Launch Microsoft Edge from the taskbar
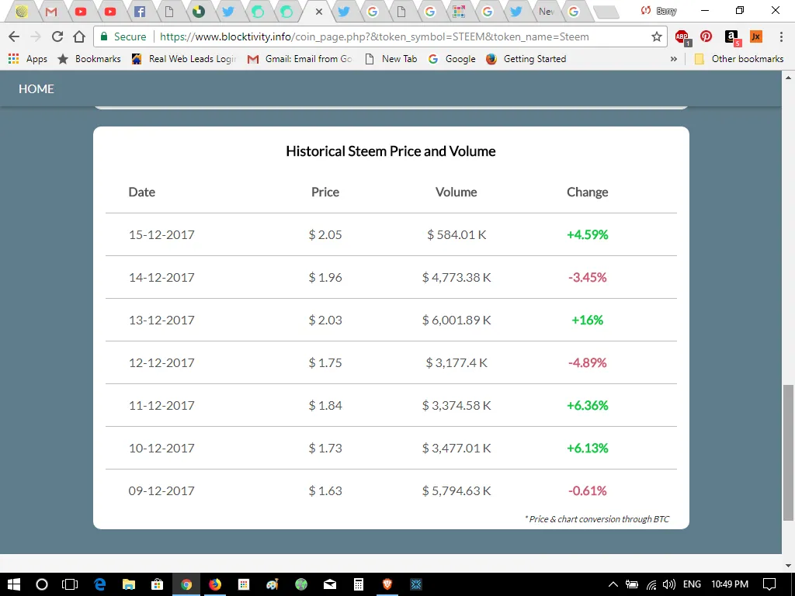This screenshot has height=596, width=795. click(x=100, y=584)
